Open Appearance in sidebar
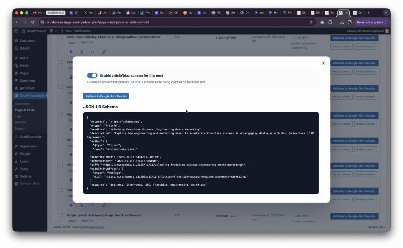 click(28, 146)
